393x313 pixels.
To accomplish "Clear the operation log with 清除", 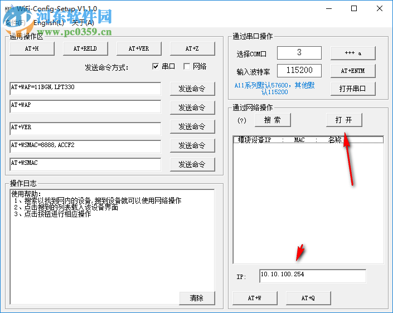I will [197, 298].
